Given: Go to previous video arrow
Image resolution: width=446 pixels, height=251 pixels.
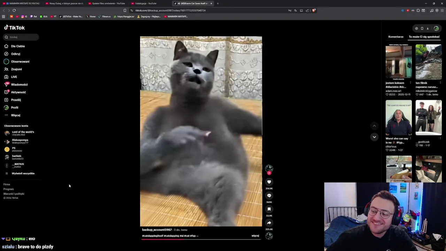Looking at the screenshot, I should [x=374, y=126].
